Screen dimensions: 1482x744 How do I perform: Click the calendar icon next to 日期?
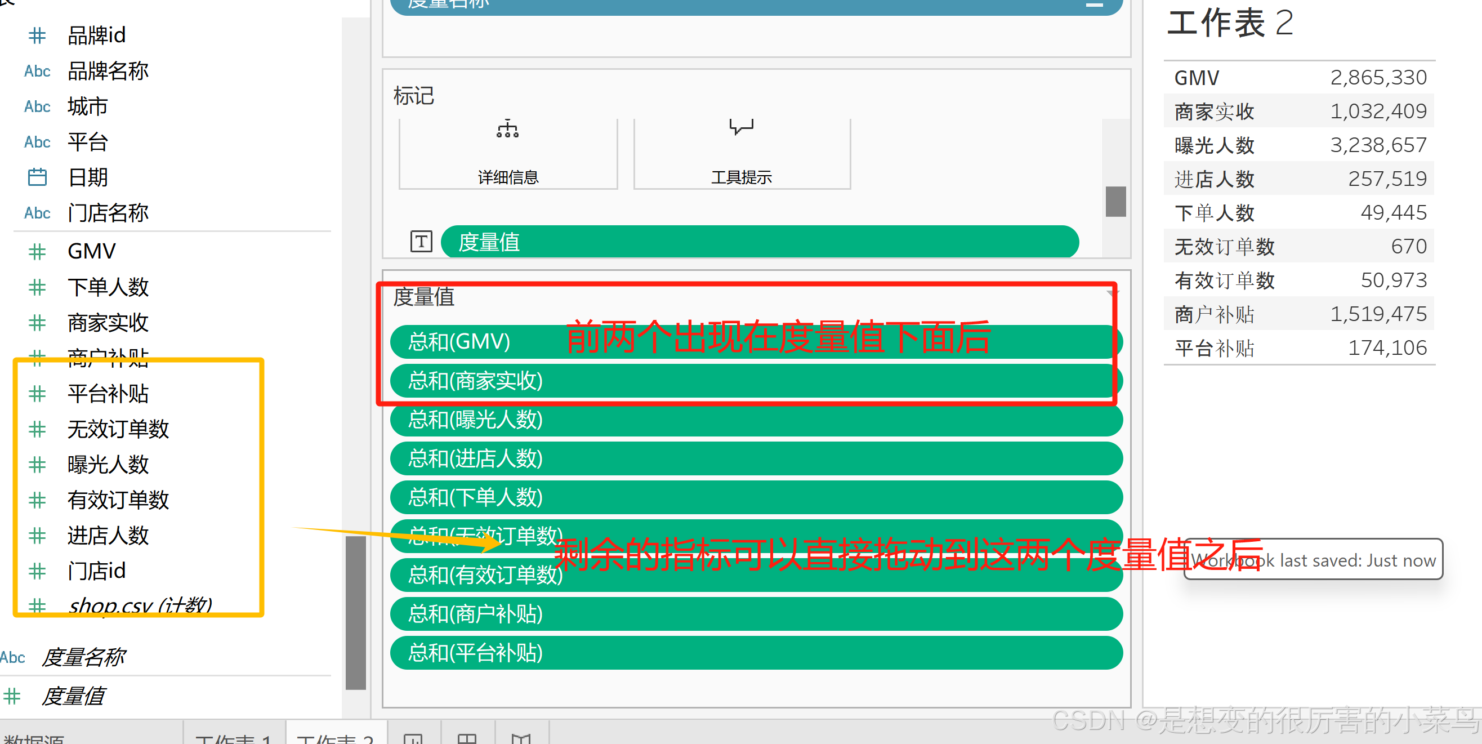37,177
